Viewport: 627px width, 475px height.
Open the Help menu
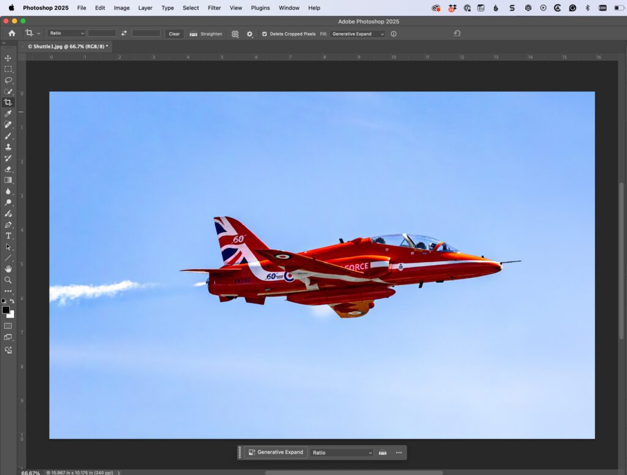314,8
